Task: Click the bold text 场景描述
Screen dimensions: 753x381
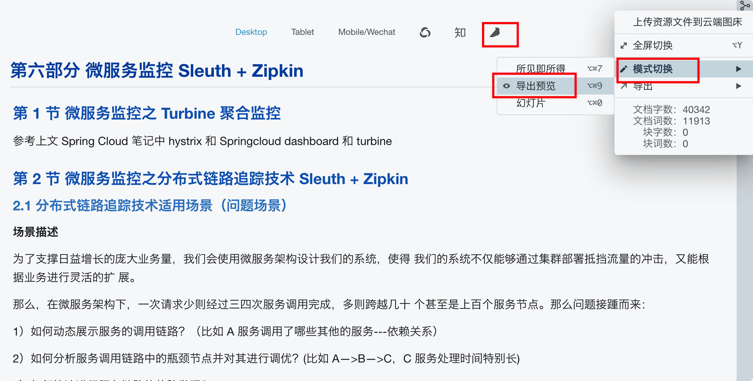Action: pos(36,232)
